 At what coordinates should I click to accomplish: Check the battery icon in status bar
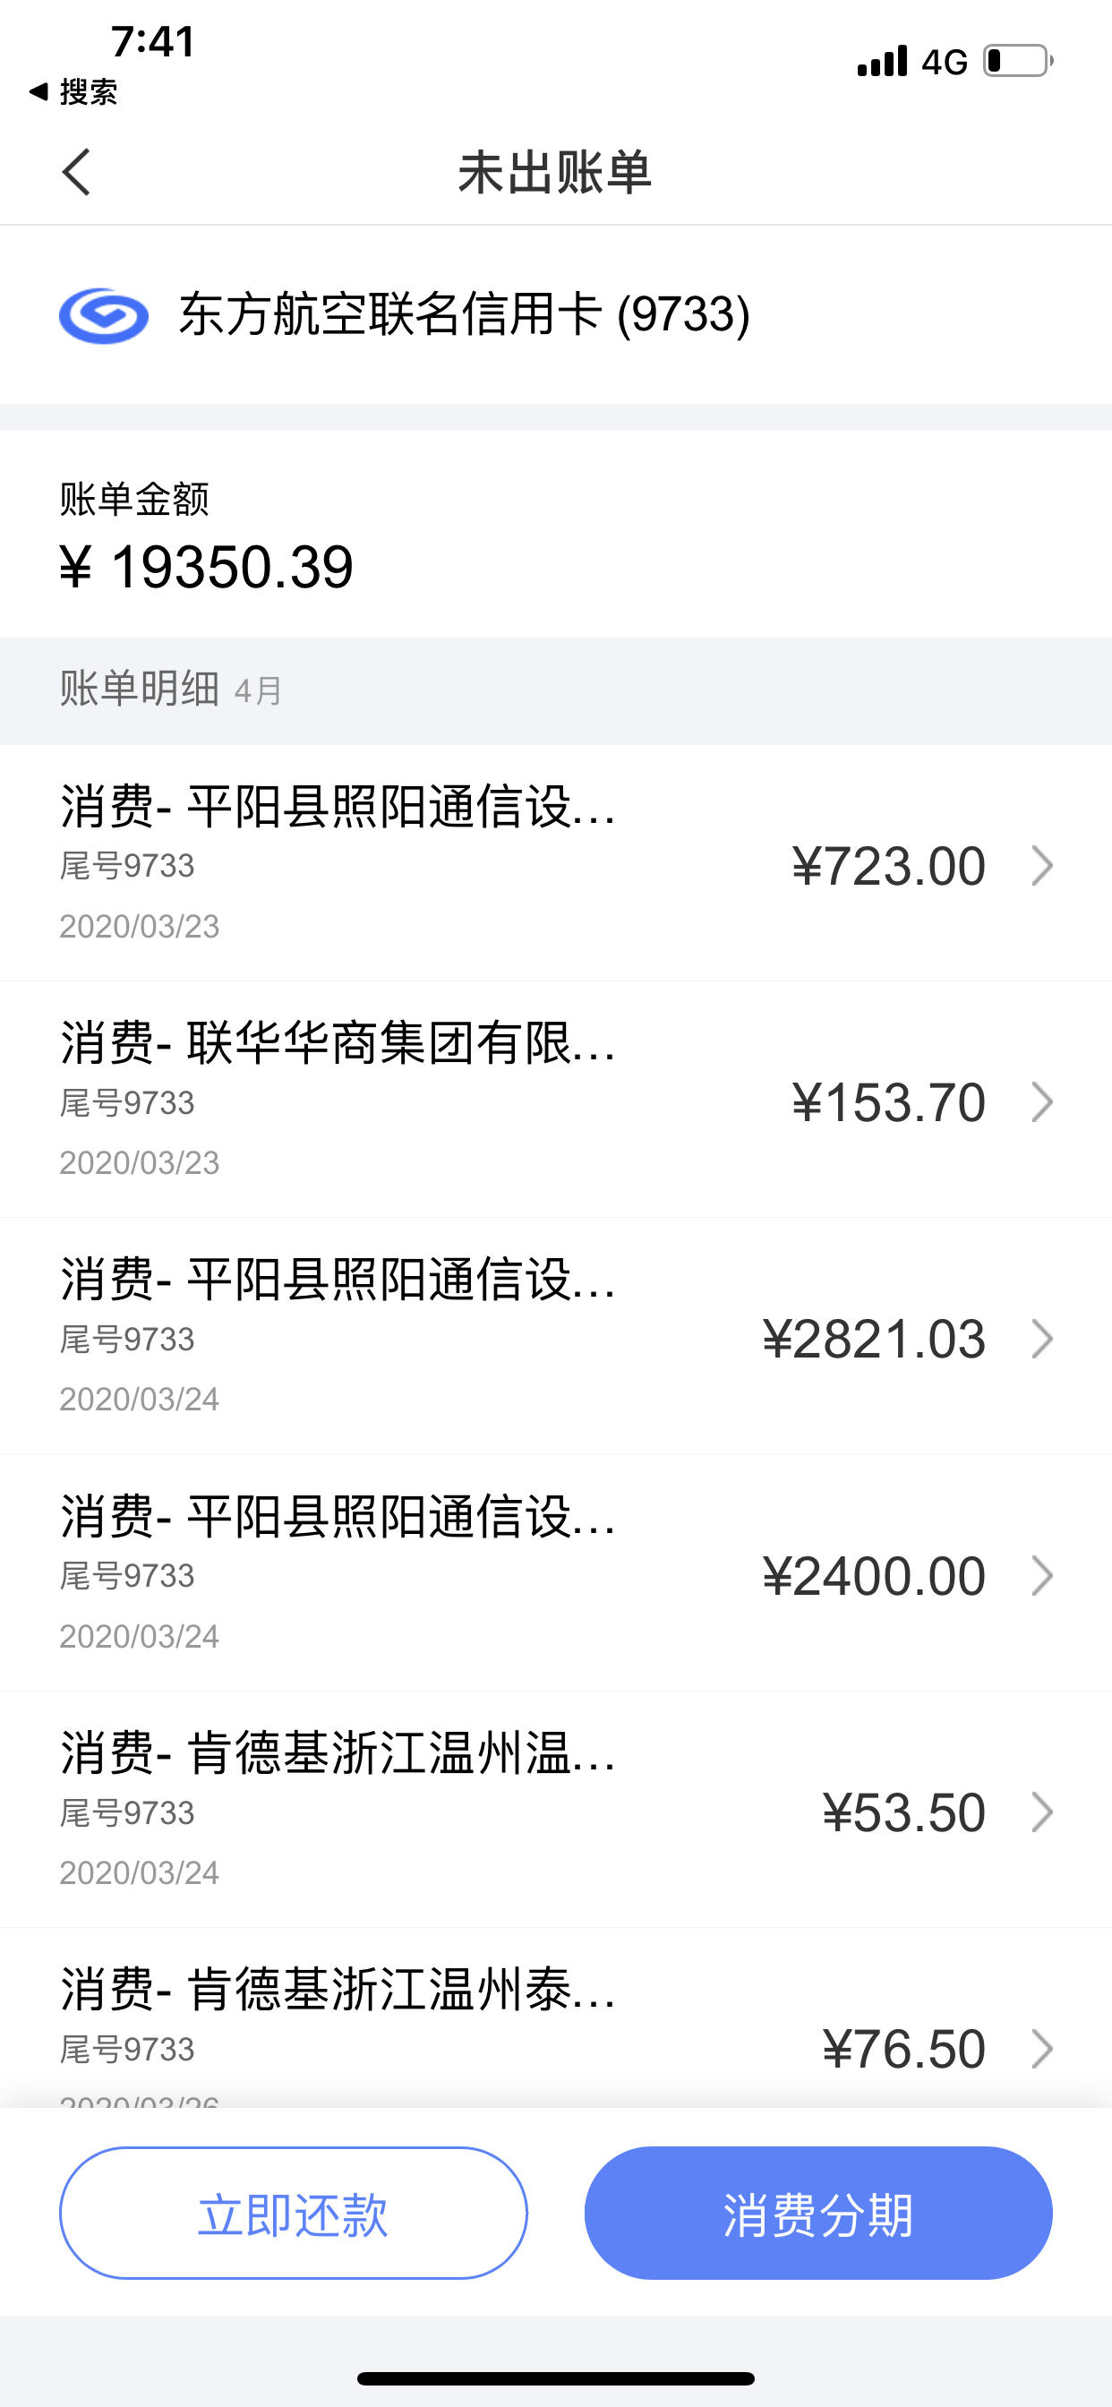pos(1019,62)
